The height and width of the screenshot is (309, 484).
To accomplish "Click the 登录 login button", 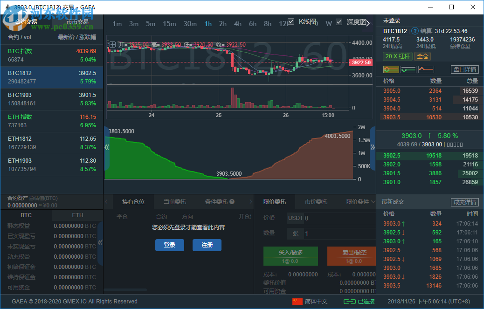I will tap(170, 245).
